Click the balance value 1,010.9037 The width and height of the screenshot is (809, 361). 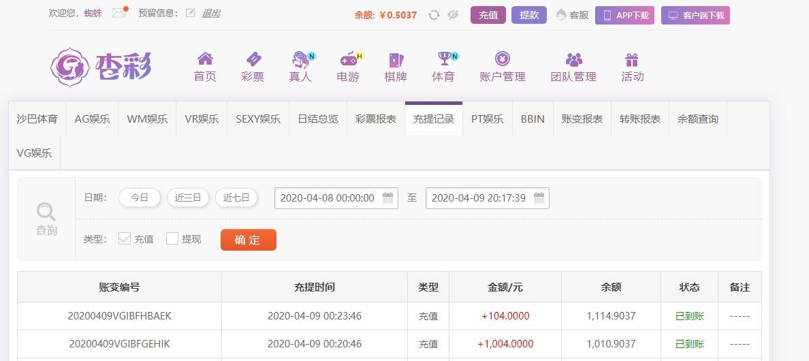[x=612, y=343]
